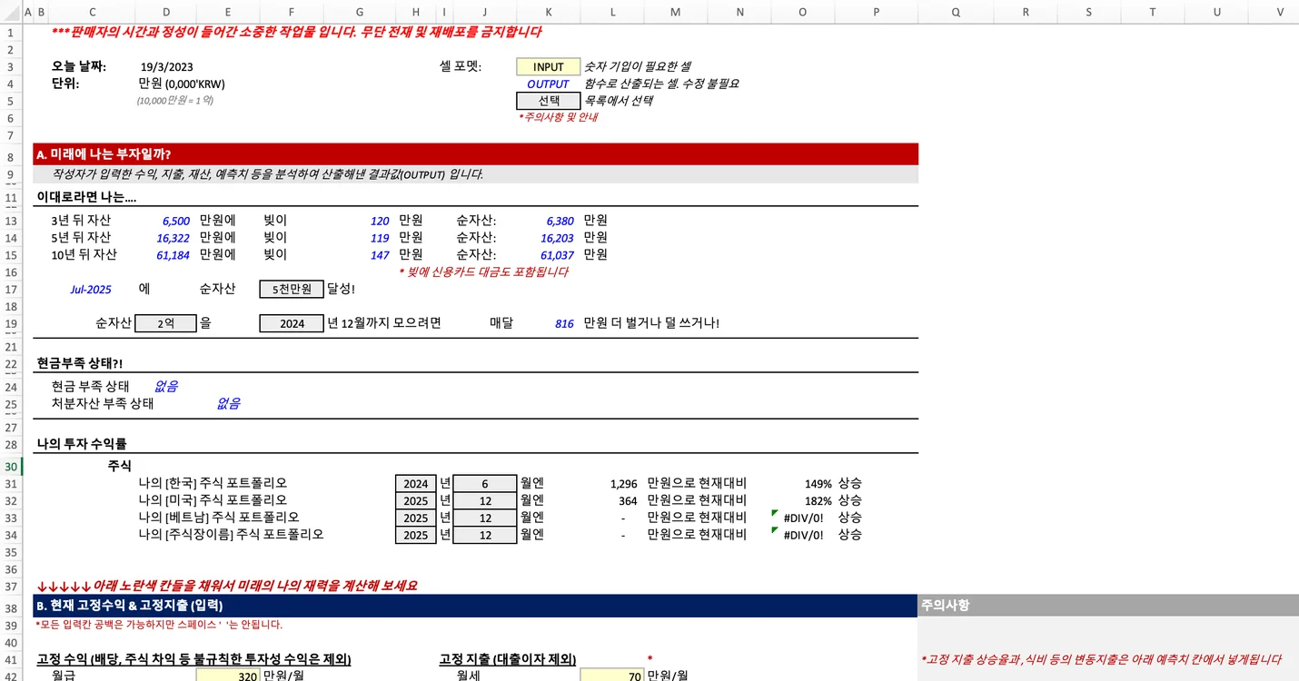The height and width of the screenshot is (681, 1299).
Task: Select the gray 선택 legend cell
Action: (548, 101)
